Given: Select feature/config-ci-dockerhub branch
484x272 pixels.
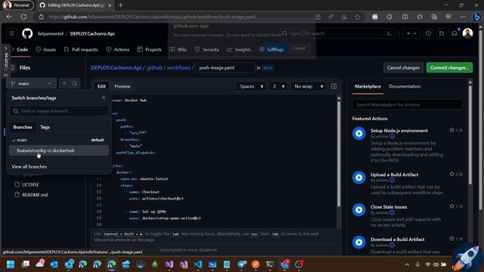Looking at the screenshot, I should coord(59,150).
